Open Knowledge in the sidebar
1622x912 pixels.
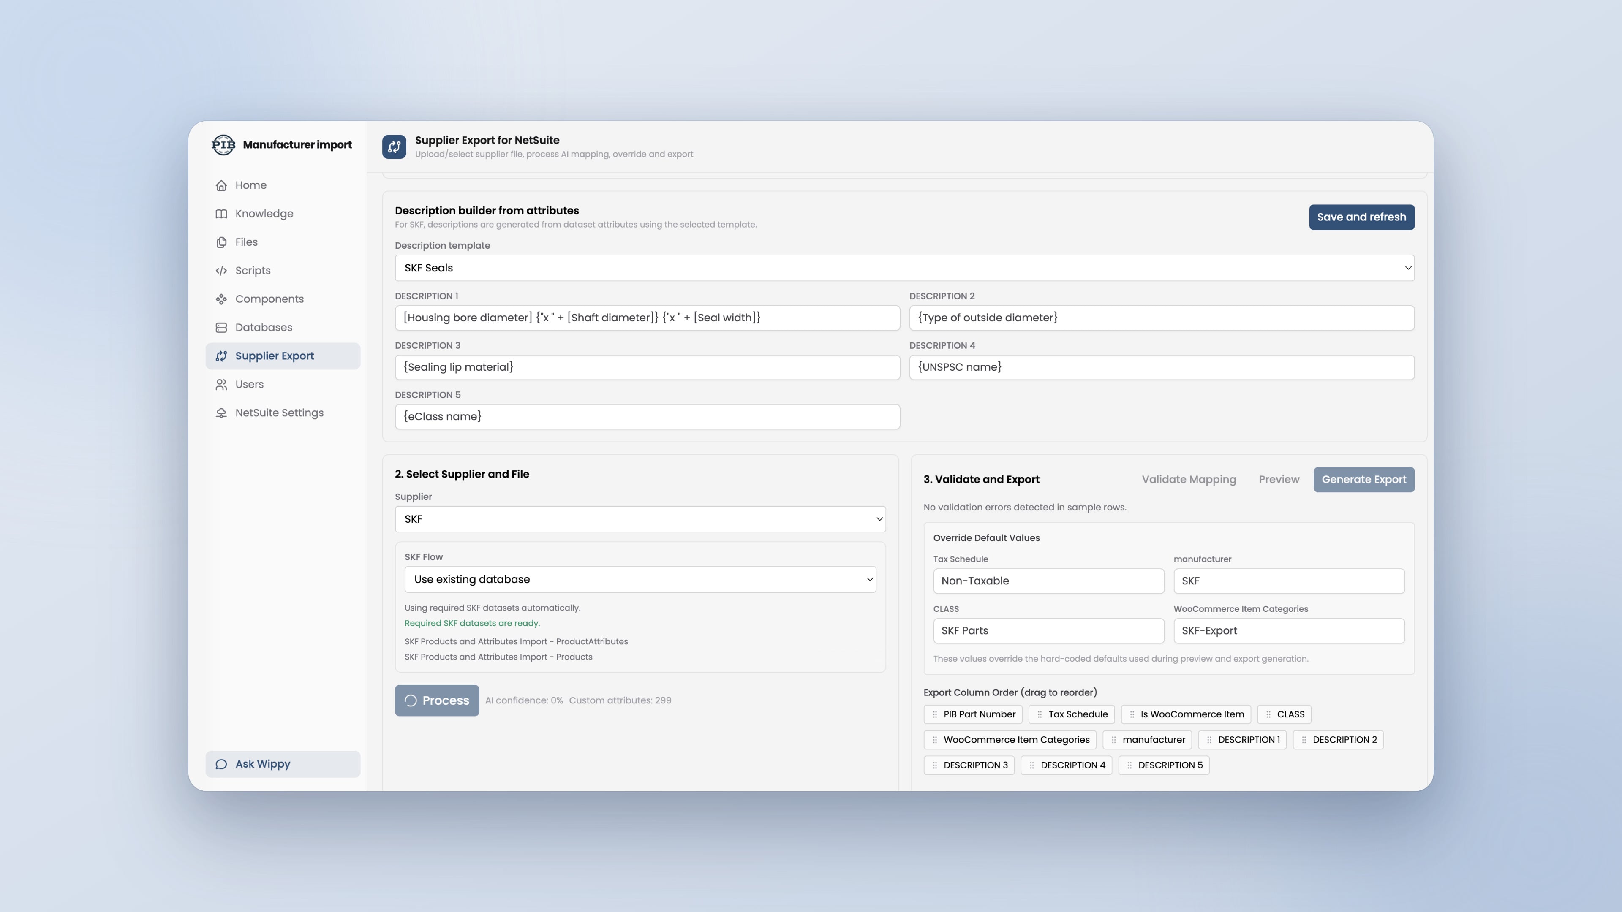coord(283,214)
